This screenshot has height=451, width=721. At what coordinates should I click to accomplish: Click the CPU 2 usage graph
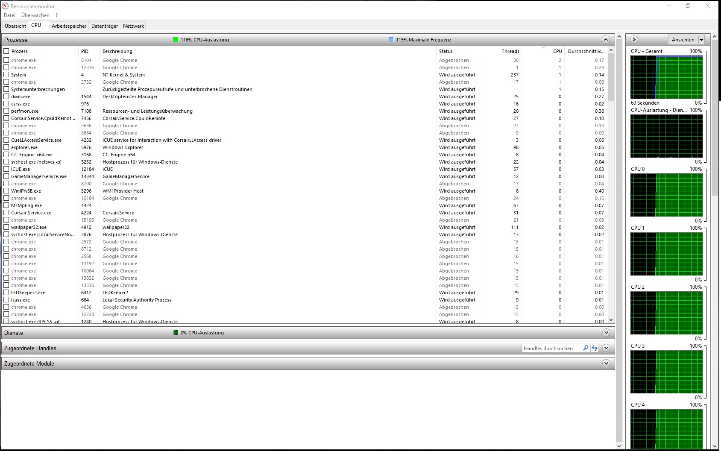[666, 313]
